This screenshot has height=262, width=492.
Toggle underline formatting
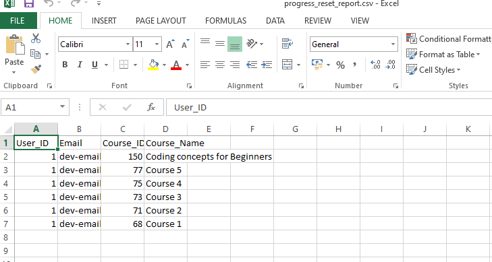[94, 65]
